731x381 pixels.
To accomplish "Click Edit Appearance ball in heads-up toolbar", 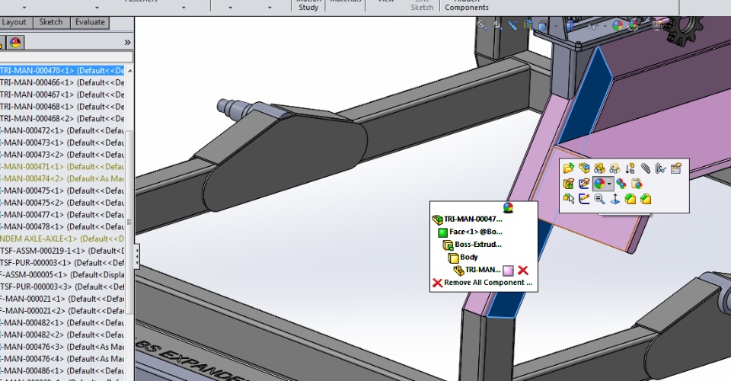I will pos(618,26).
